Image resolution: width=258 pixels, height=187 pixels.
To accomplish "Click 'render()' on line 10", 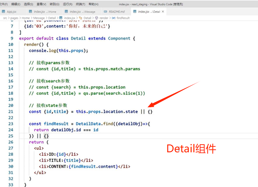I will click(34, 44).
